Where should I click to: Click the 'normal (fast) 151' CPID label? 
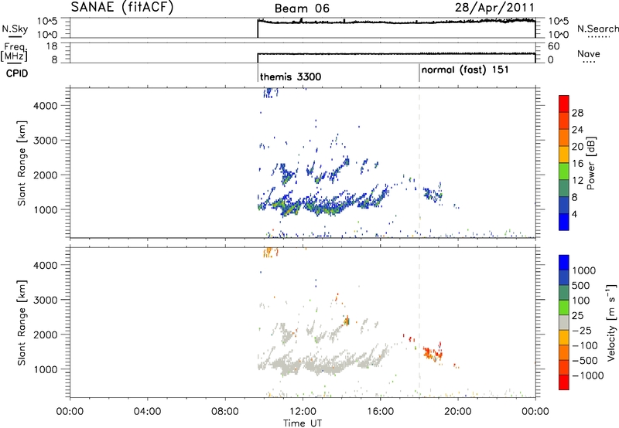tap(465, 70)
